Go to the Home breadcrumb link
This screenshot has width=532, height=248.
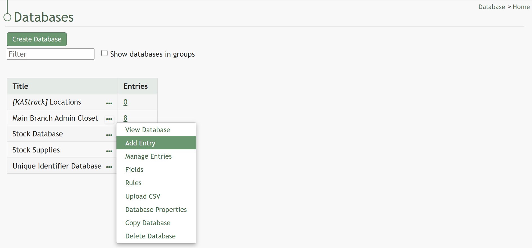click(x=521, y=7)
